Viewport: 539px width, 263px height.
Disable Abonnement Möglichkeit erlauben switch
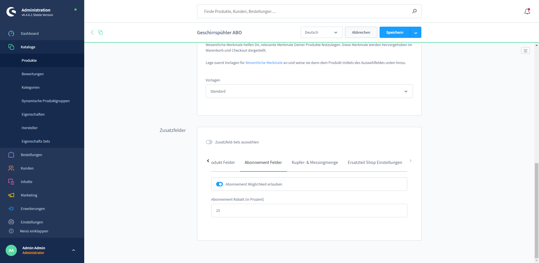pos(219,184)
